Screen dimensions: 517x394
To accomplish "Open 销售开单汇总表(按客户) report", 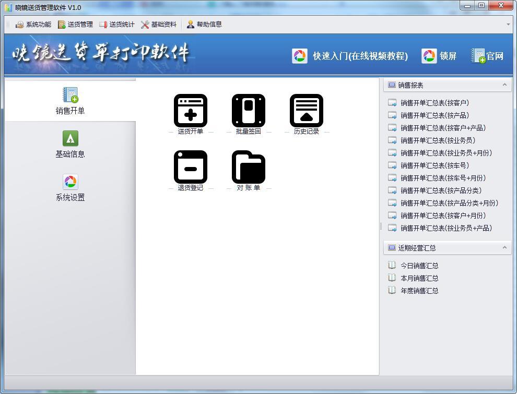I will pos(434,103).
